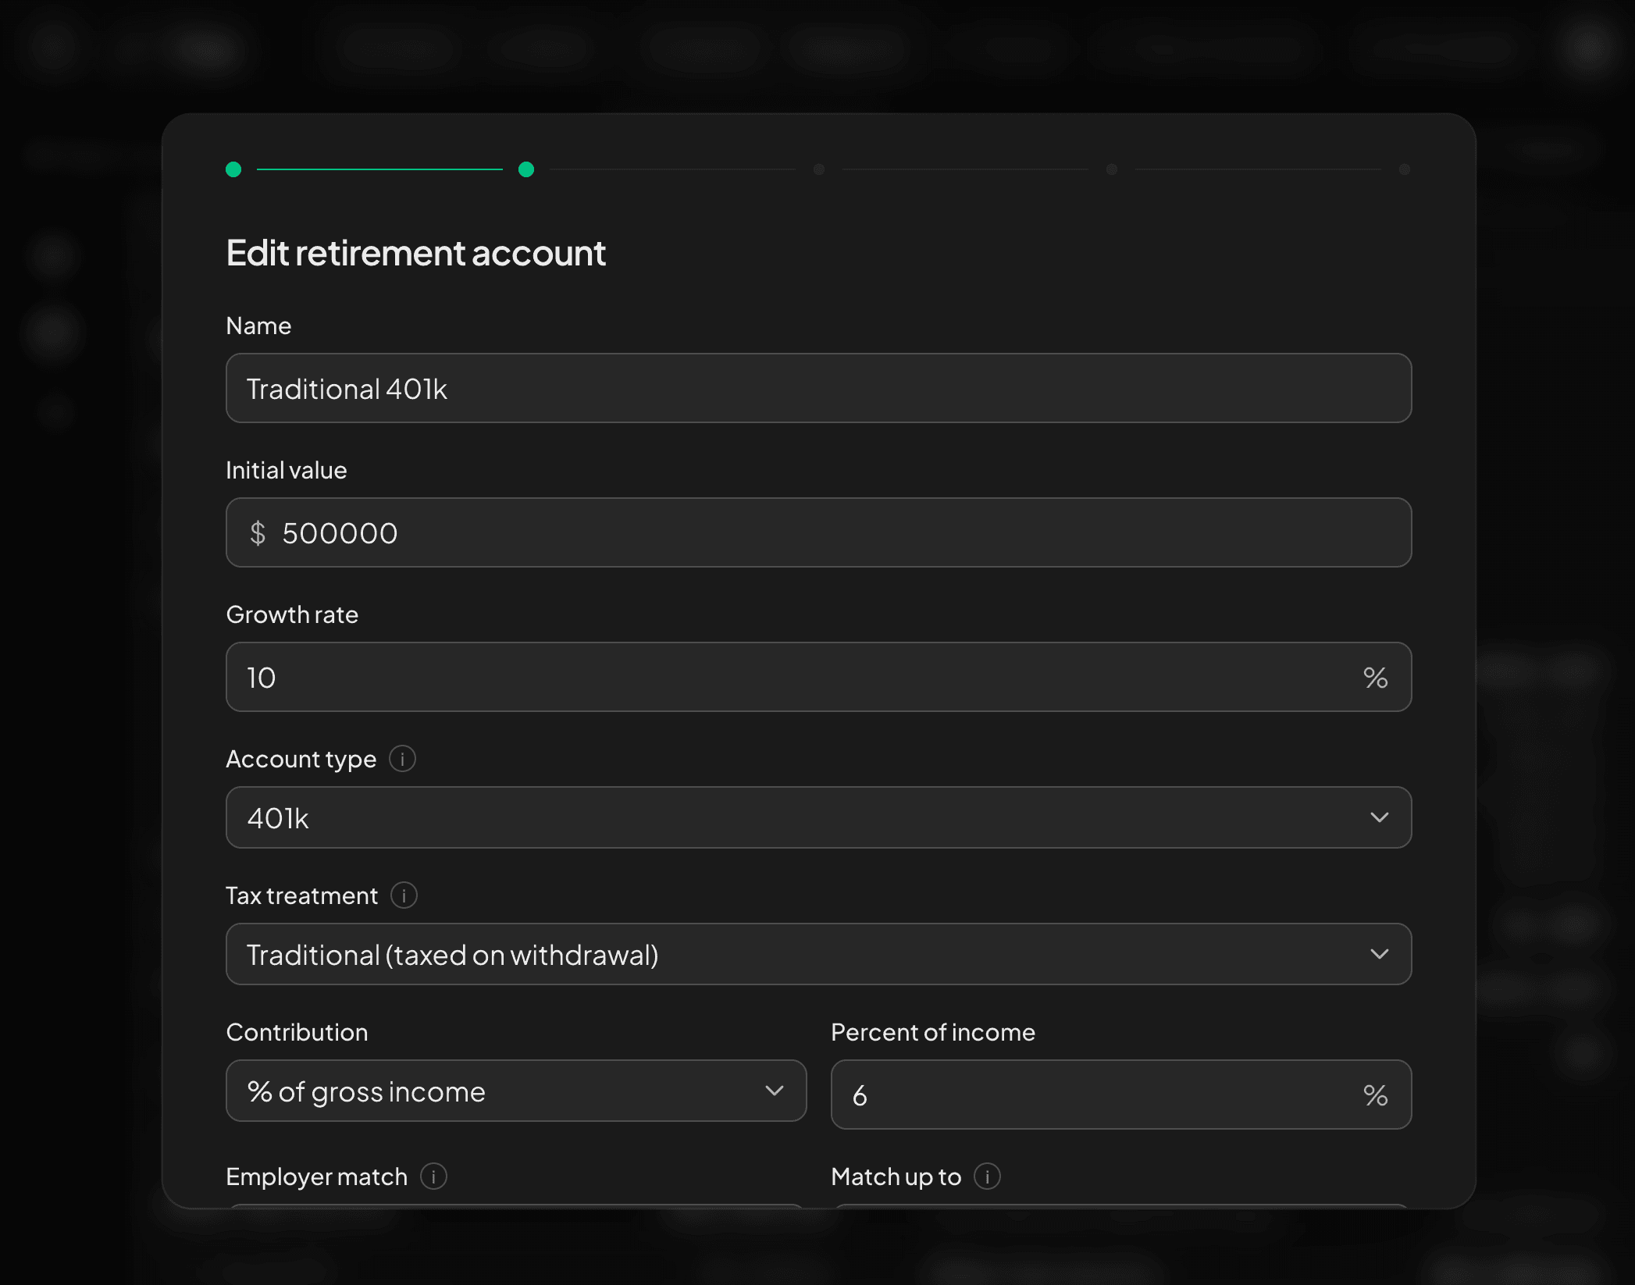Screen dimensions: 1635x1285
Task: Open the Contribution dropdown '% of gross income'
Action: point(516,1091)
